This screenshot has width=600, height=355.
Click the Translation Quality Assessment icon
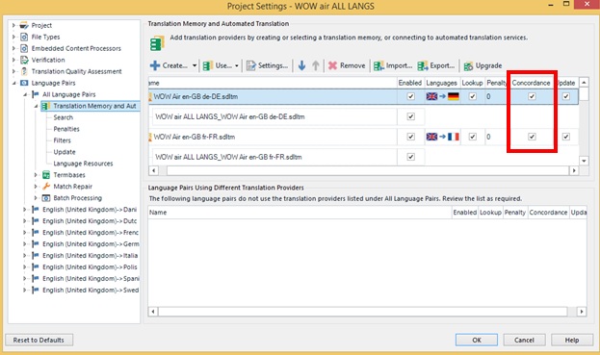coord(24,71)
